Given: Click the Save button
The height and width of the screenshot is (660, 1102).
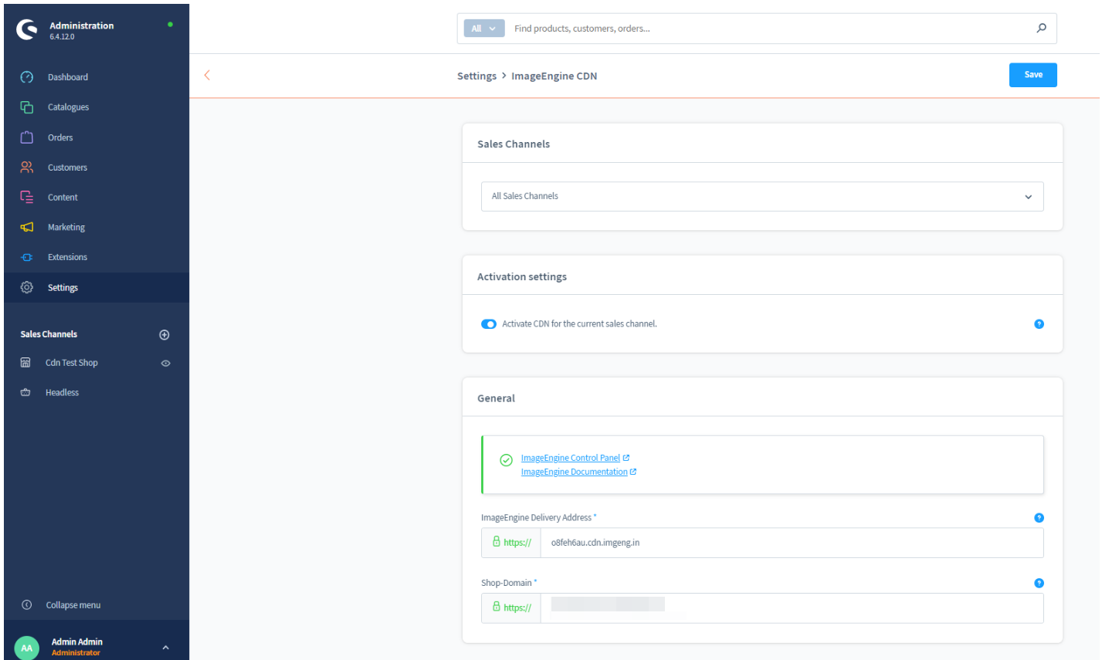Looking at the screenshot, I should coord(1032,75).
